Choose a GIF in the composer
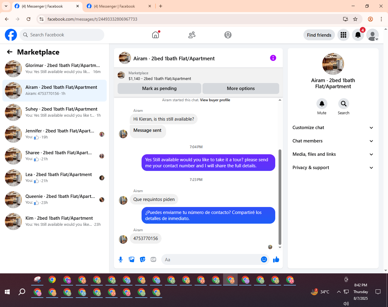 (153, 259)
